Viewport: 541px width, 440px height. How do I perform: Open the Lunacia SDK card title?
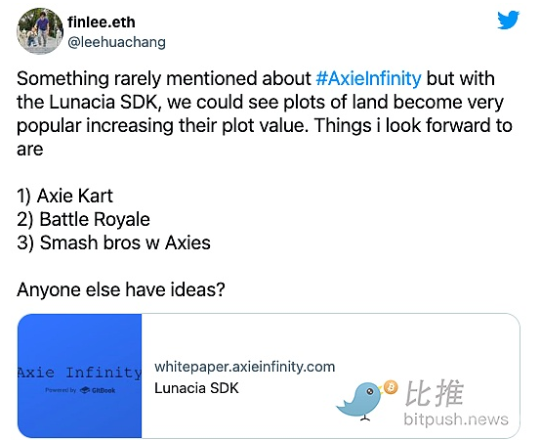(x=196, y=388)
